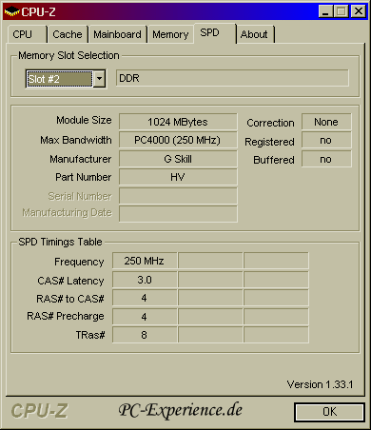Select the Slot #2 combo box
This screenshot has width=371, height=430.
coord(66,79)
